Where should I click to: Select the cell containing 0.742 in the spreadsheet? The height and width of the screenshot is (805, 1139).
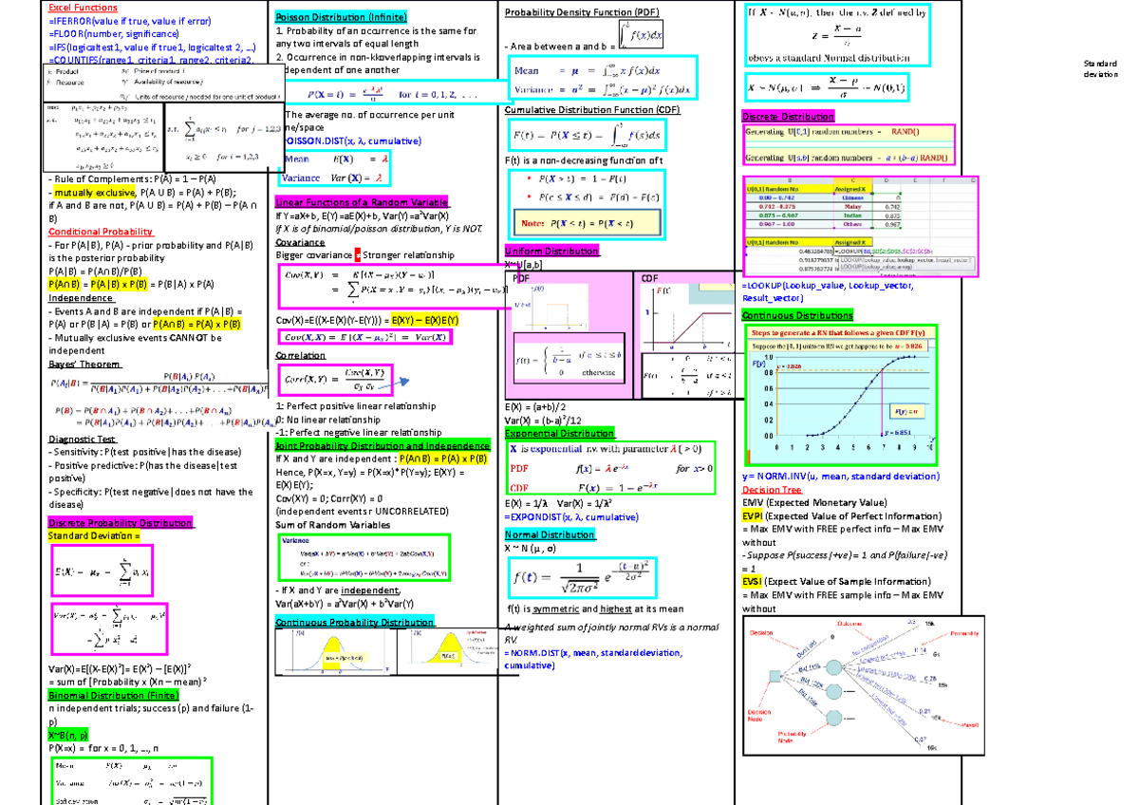click(892, 207)
